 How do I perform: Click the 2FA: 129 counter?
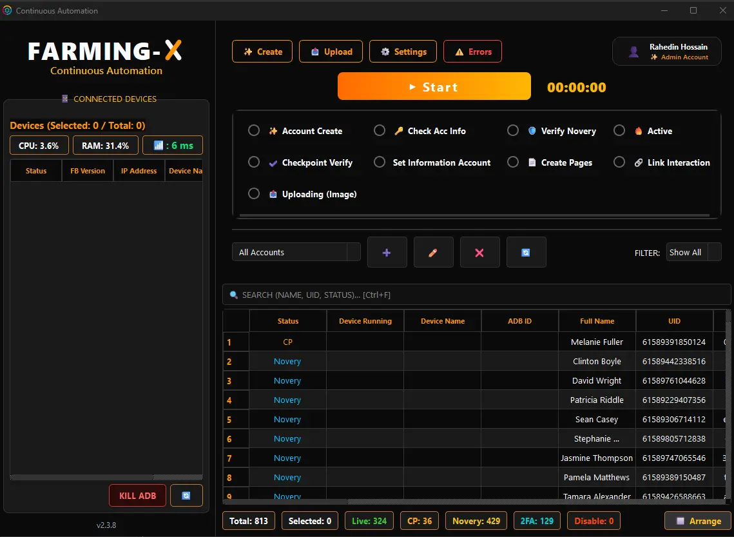(x=537, y=521)
